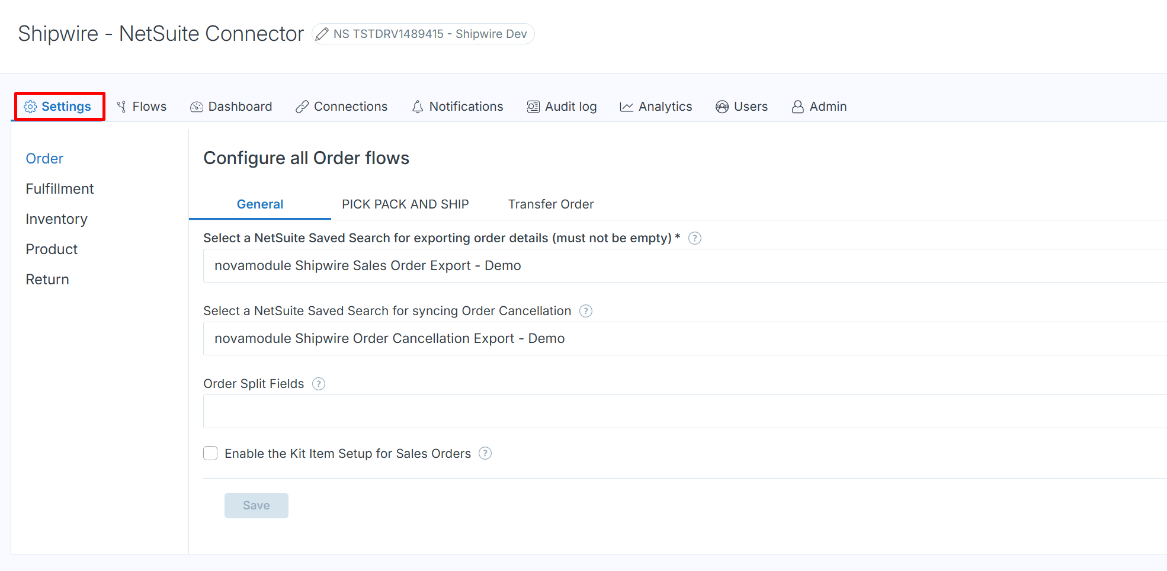The width and height of the screenshot is (1167, 571).
Task: Click the Notifications bell icon
Action: [x=418, y=107]
